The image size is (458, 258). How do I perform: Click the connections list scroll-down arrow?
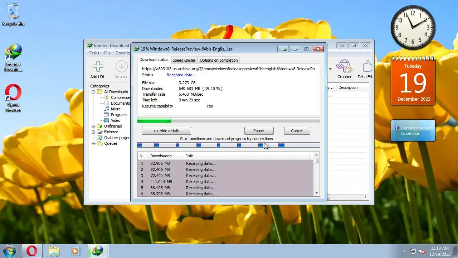[x=316, y=193]
